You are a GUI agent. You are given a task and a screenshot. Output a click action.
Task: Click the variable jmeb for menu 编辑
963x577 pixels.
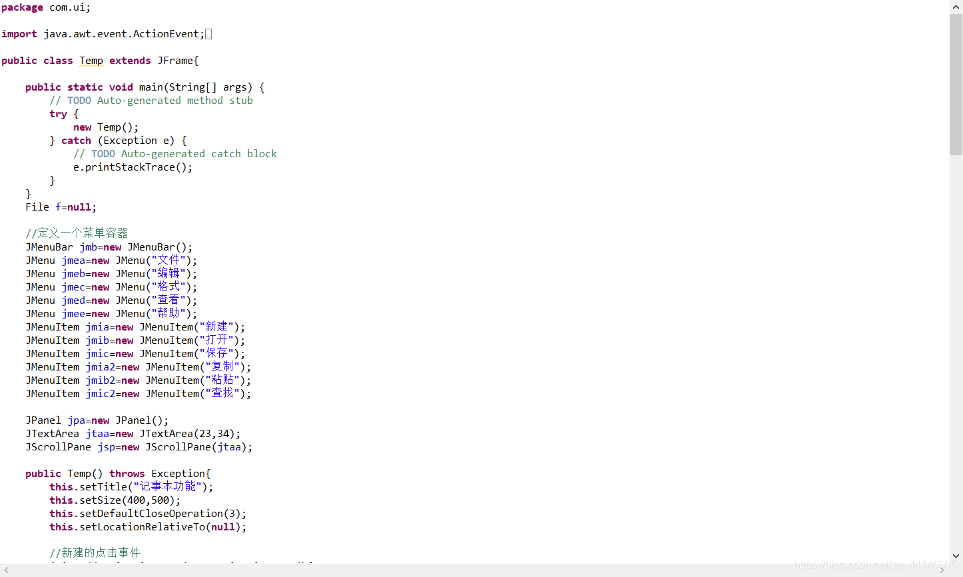[x=73, y=274]
